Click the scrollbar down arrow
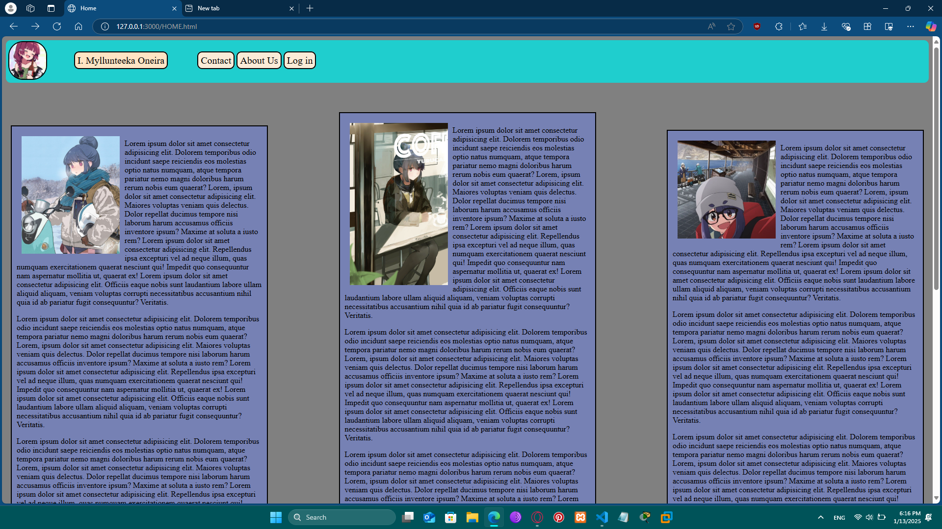This screenshot has height=529, width=942. tap(936, 498)
